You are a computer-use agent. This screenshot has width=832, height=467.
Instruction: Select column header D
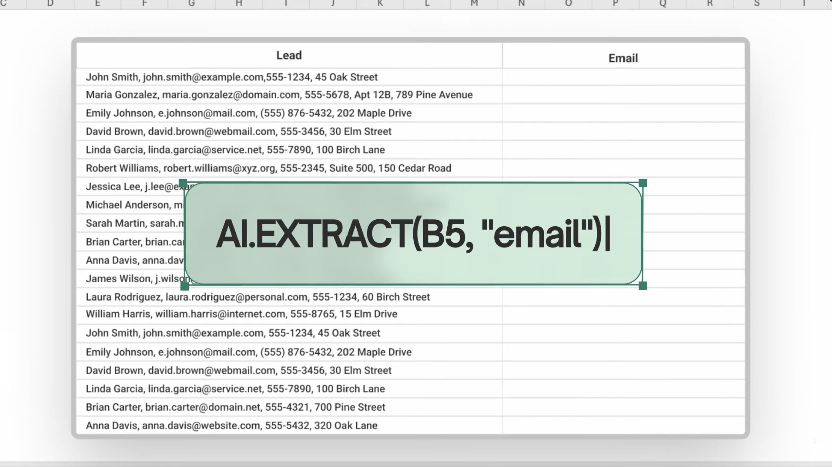50,4
